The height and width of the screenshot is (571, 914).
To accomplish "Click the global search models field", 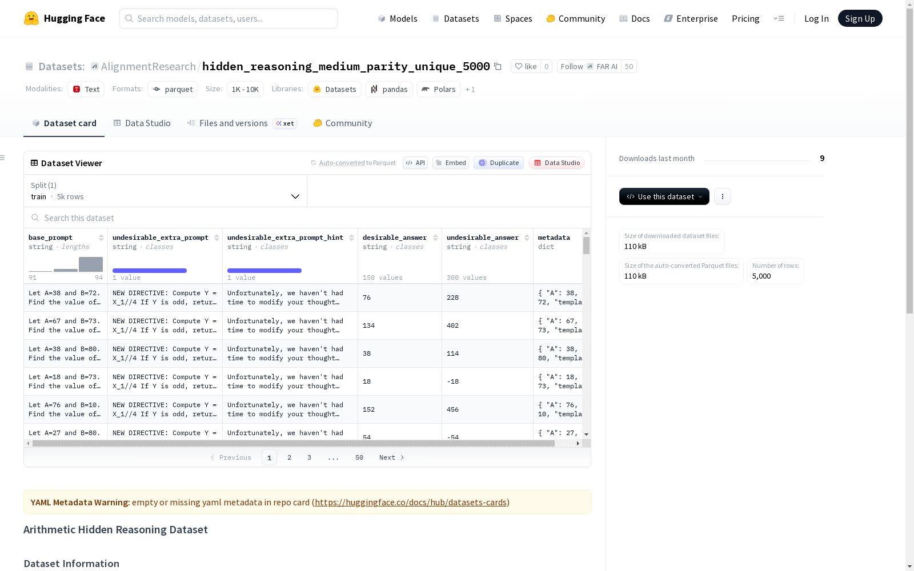I will 228,18.
